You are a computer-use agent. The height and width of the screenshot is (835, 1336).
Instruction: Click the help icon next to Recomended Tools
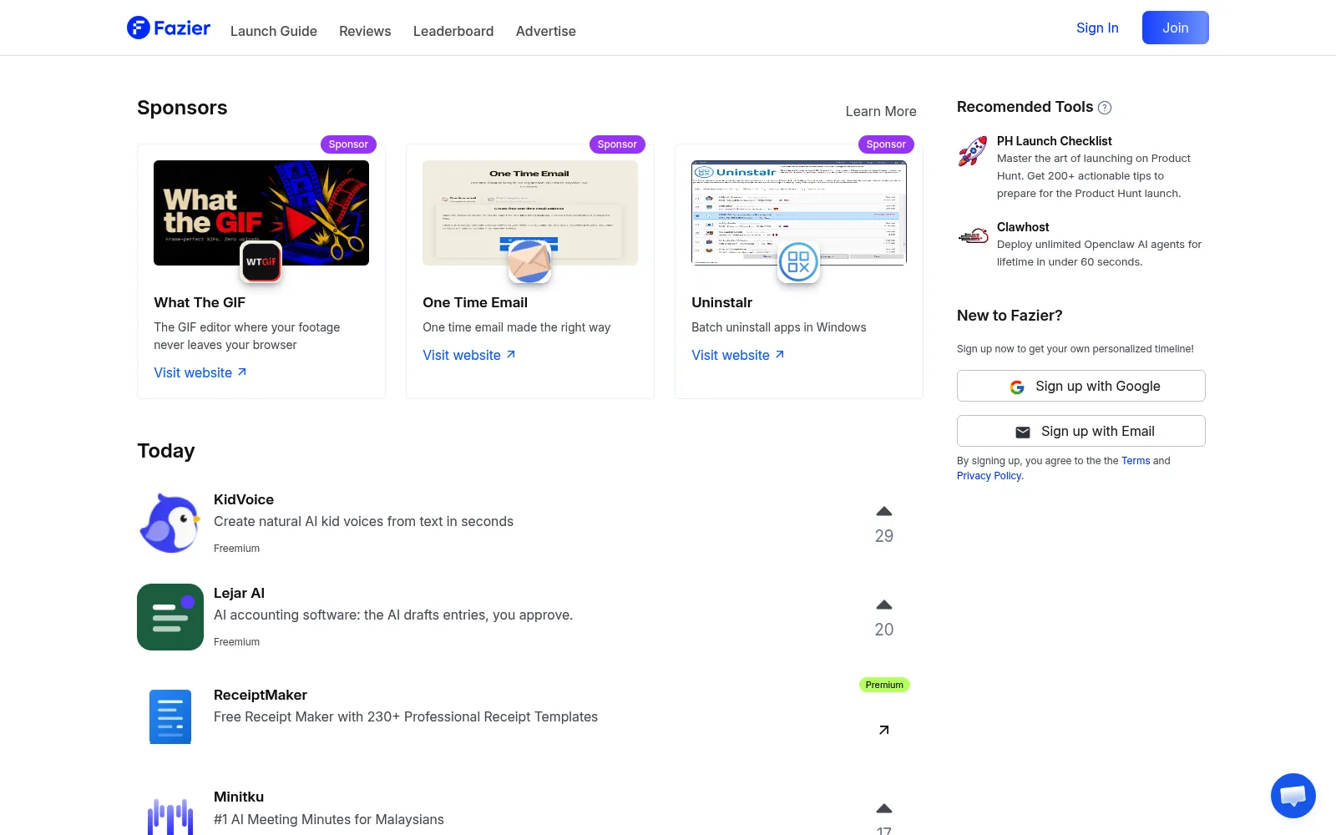pyautogui.click(x=1105, y=108)
